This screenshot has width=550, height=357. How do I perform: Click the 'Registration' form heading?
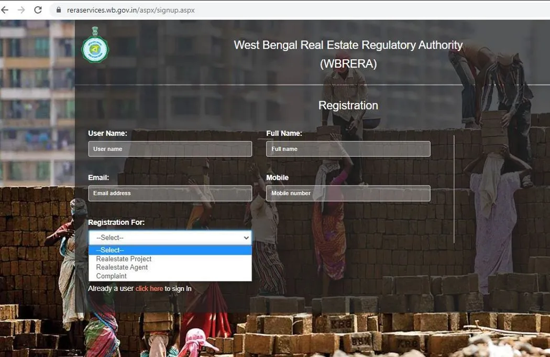pyautogui.click(x=348, y=105)
